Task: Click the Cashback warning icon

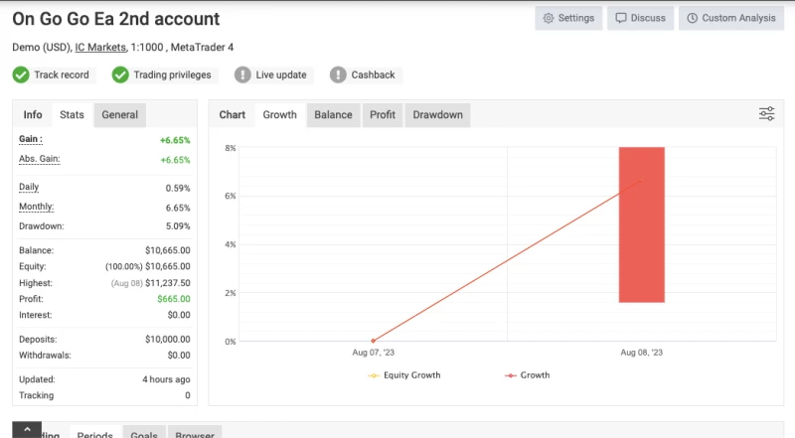Action: click(x=338, y=74)
